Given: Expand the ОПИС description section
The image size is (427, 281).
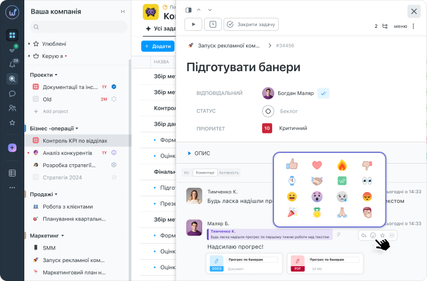Looking at the screenshot, I should [x=199, y=154].
